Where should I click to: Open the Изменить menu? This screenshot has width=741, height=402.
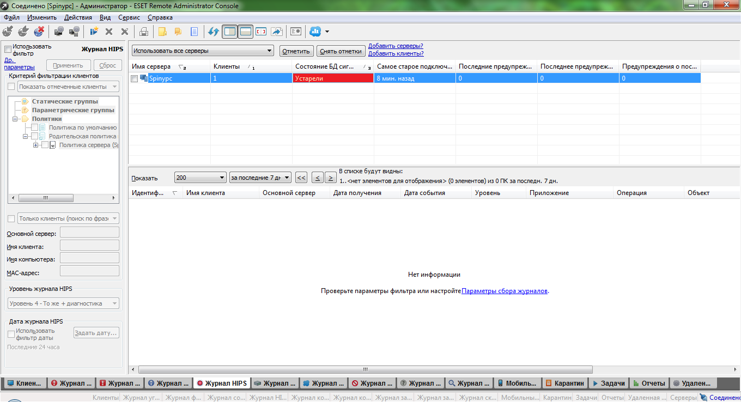(x=42, y=17)
